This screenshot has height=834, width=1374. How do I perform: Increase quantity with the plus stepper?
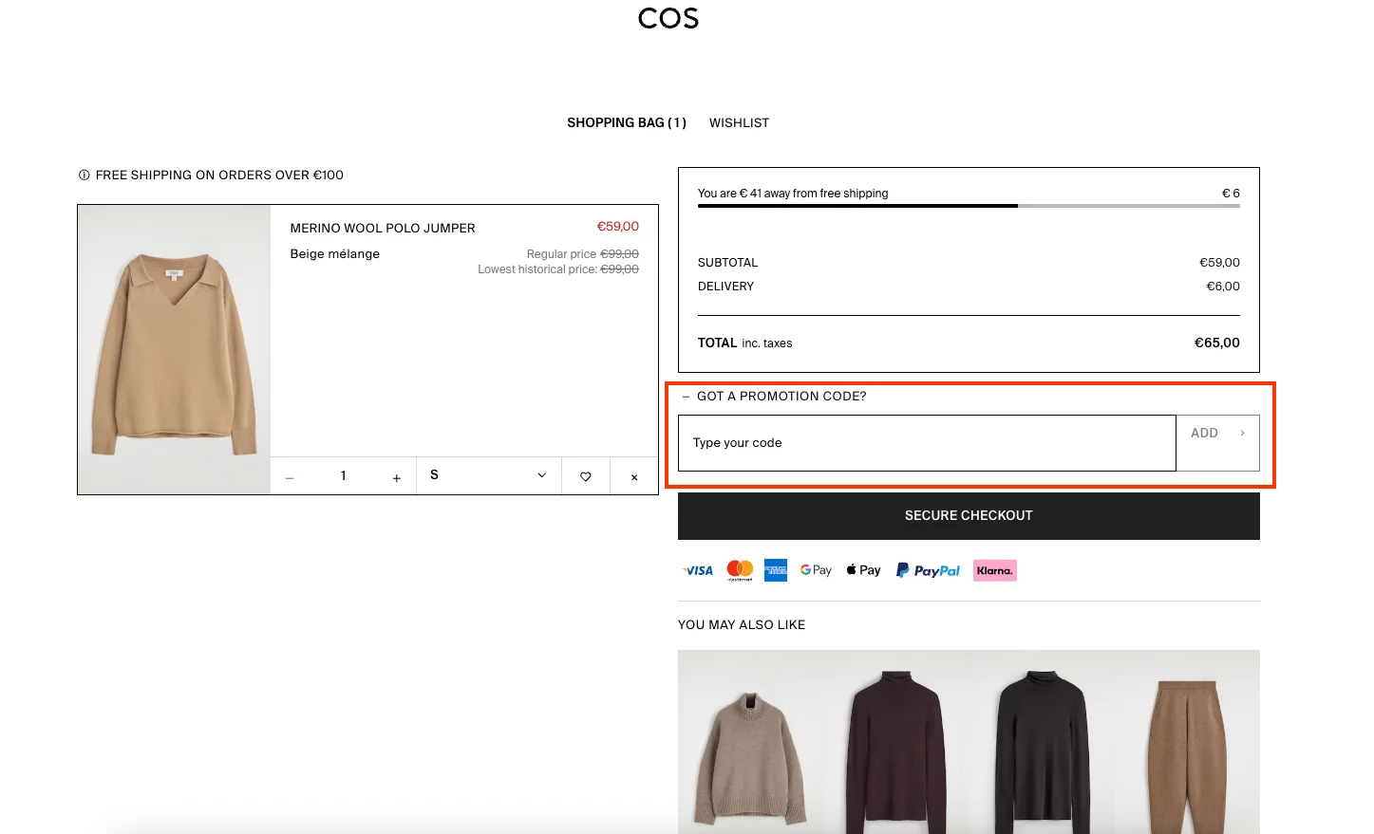point(396,475)
